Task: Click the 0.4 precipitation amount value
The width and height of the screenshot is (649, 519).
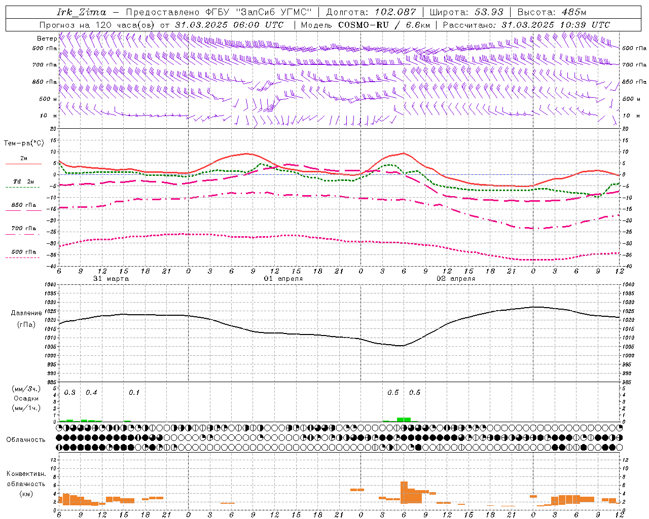Action: [91, 393]
